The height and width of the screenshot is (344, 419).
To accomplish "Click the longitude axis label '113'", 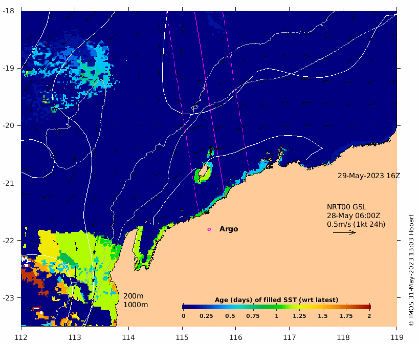I will click(75, 337).
